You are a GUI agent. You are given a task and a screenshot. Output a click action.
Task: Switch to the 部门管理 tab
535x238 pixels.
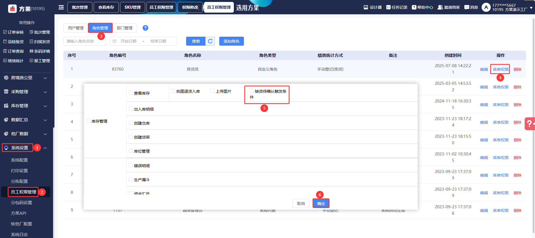pyautogui.click(x=125, y=28)
